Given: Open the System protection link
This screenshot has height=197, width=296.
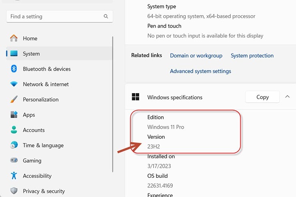Looking at the screenshot, I should coord(252,56).
